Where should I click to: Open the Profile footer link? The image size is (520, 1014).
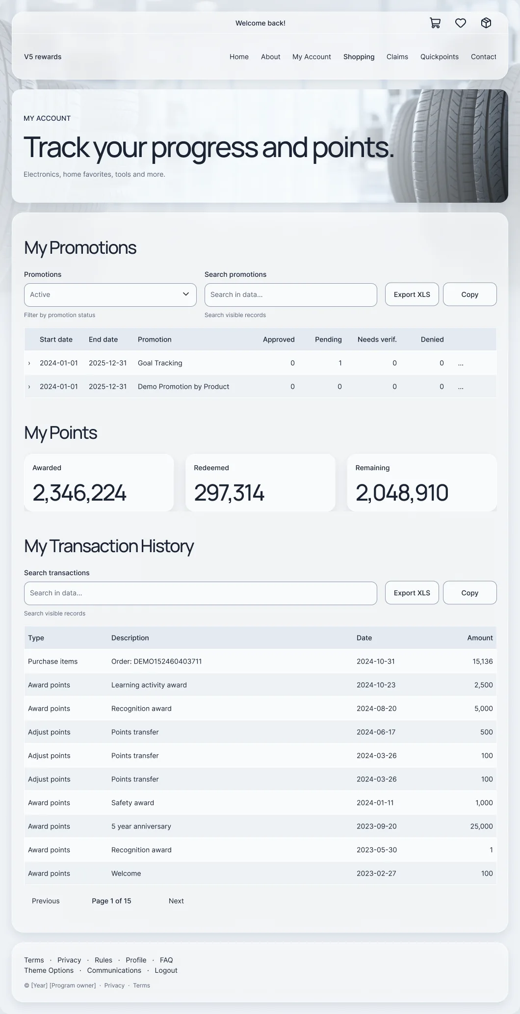pos(136,960)
